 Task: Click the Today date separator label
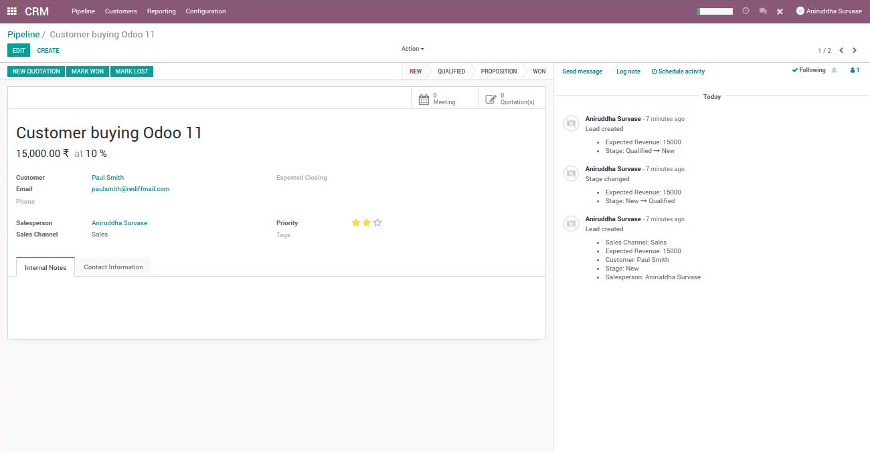pos(712,97)
